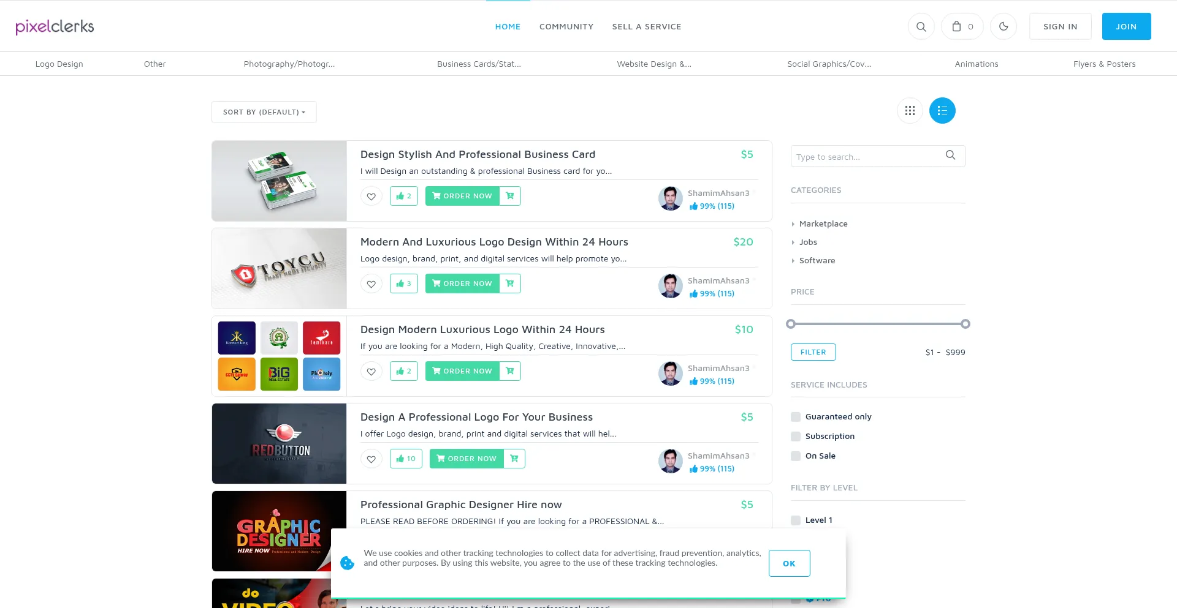Viewport: 1177px width, 608px height.
Task: Like the Stylish Business Card service
Action: pyautogui.click(x=404, y=196)
